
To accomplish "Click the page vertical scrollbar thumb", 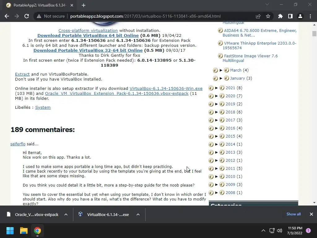I will tap(314, 33).
